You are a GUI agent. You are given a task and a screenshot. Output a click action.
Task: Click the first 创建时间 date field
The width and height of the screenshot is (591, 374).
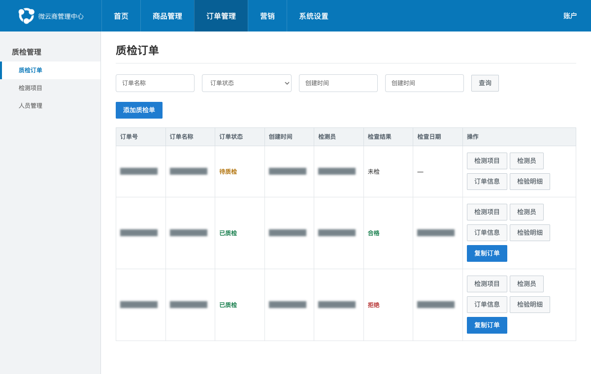click(338, 83)
